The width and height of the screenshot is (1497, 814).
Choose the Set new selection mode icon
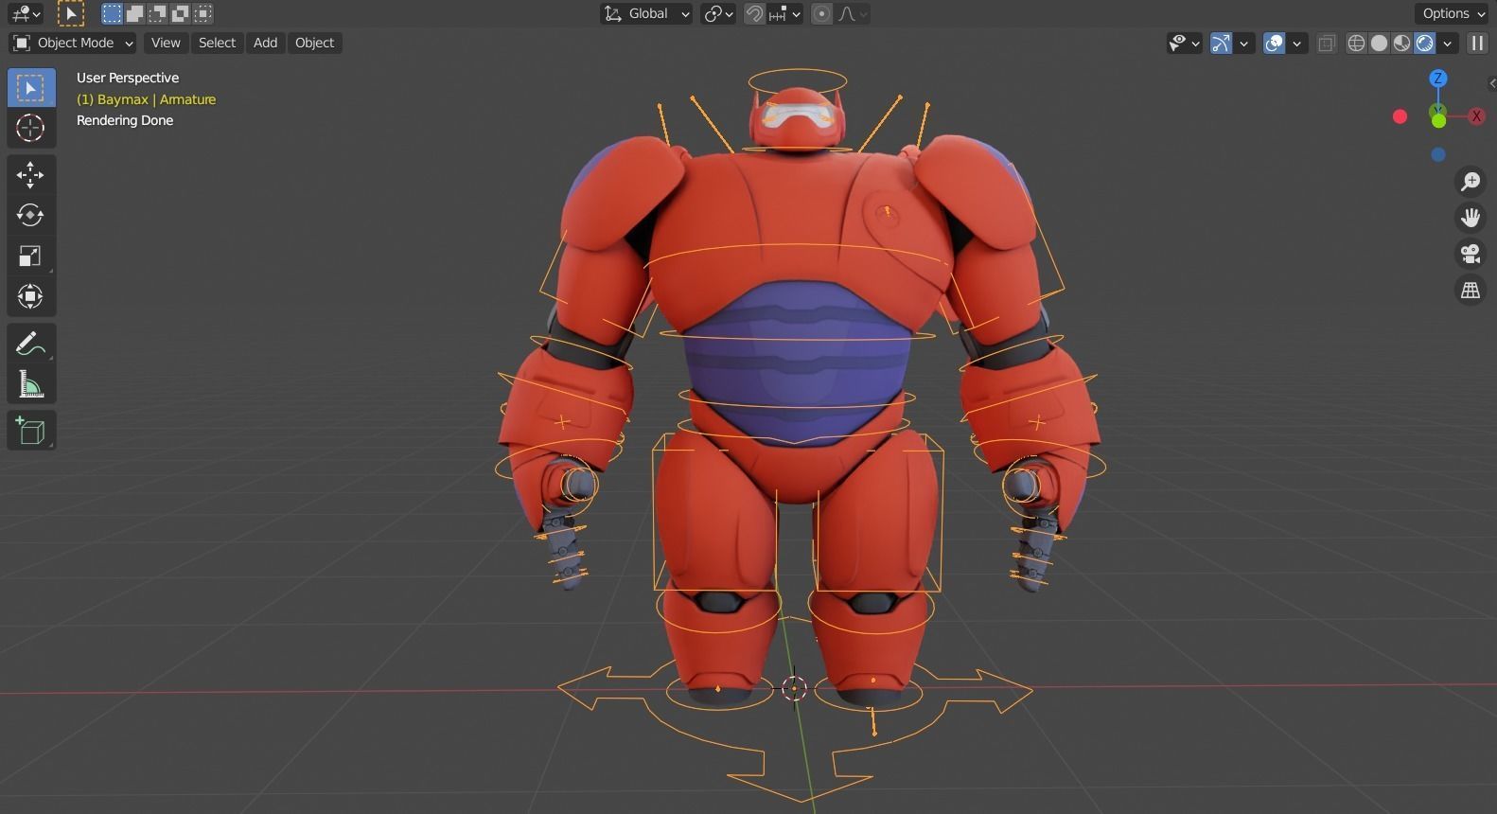click(x=112, y=13)
